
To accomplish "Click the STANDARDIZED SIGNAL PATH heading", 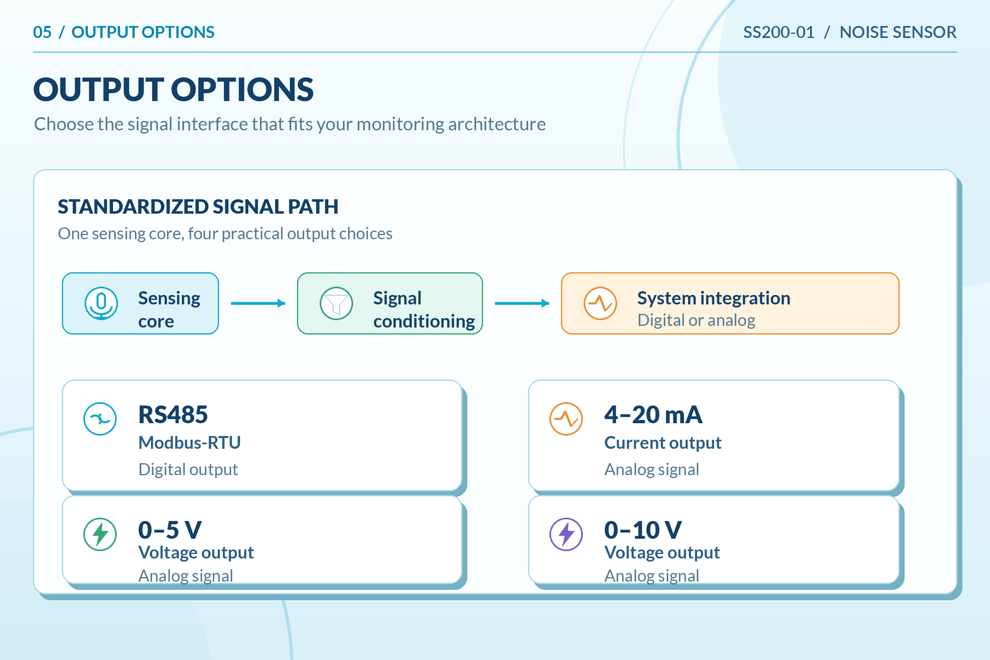I will click(198, 207).
